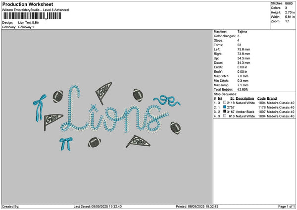The height and width of the screenshot is (210, 297).
Task: Click the 'Colorway 1' value
Action: (x=26, y=27)
